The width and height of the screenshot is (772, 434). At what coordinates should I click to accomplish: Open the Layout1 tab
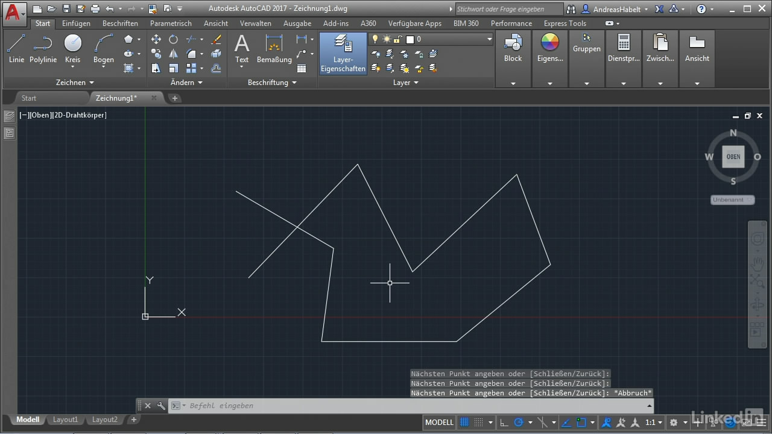[65, 420]
